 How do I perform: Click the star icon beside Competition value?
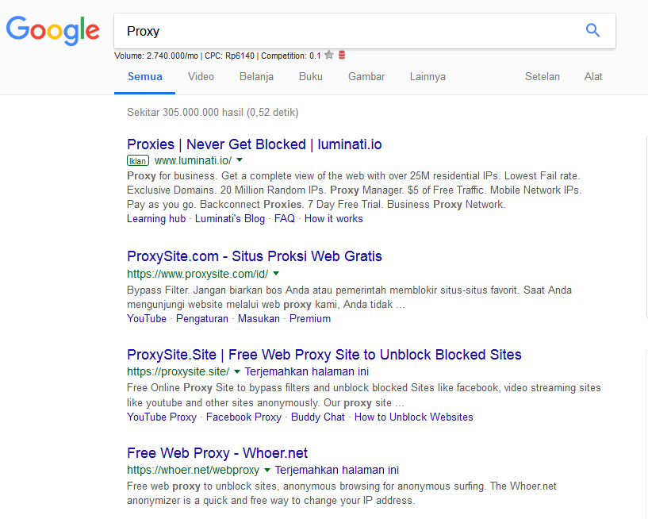tap(329, 55)
